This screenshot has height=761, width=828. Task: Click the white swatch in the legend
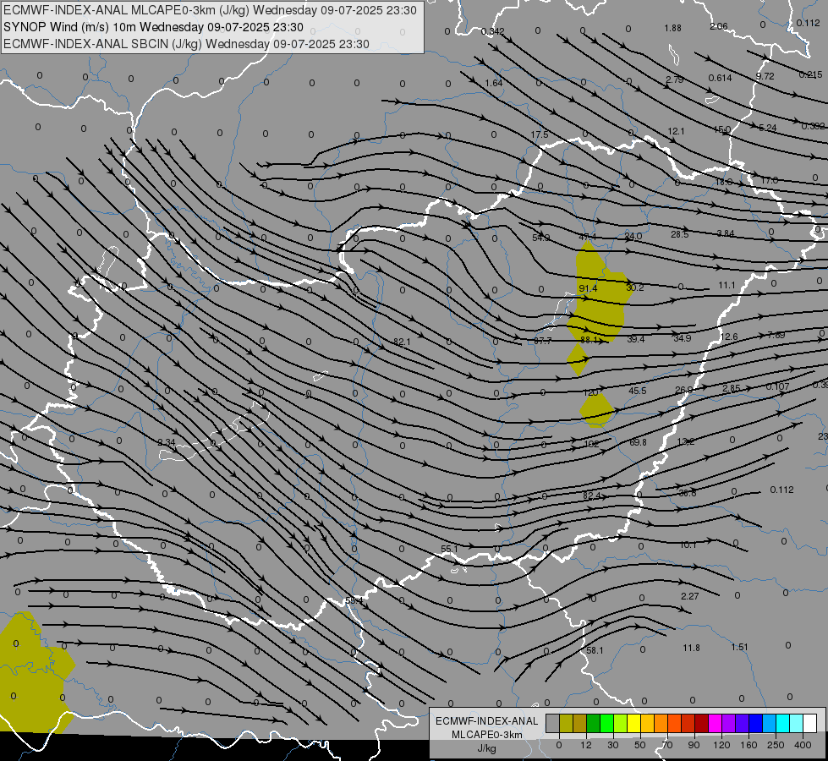click(809, 723)
